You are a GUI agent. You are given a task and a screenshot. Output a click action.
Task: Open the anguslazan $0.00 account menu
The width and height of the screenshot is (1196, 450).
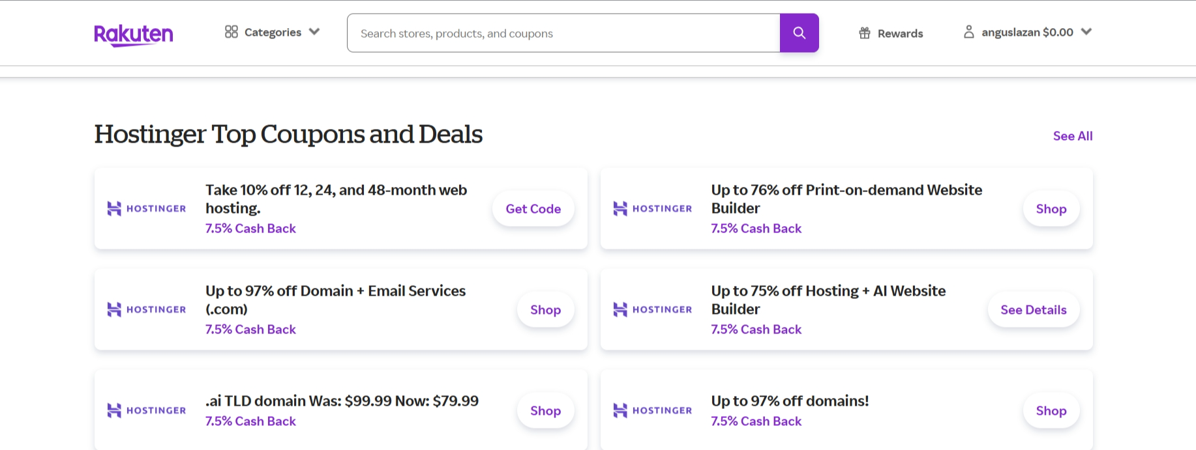1028,32
